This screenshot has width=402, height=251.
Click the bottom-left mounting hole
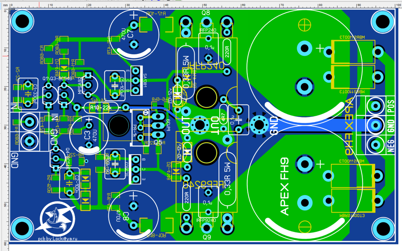tap(22, 228)
